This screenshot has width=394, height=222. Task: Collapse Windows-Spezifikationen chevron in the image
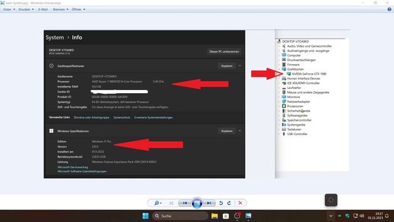(x=239, y=131)
